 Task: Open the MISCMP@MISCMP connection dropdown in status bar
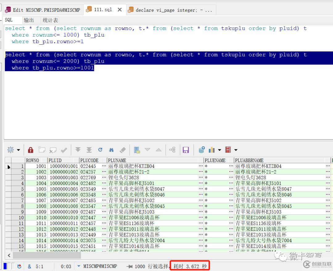point(79,266)
